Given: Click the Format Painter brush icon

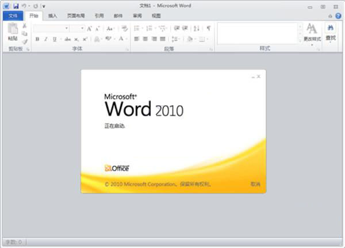Looking at the screenshot, I should (x=25, y=41).
